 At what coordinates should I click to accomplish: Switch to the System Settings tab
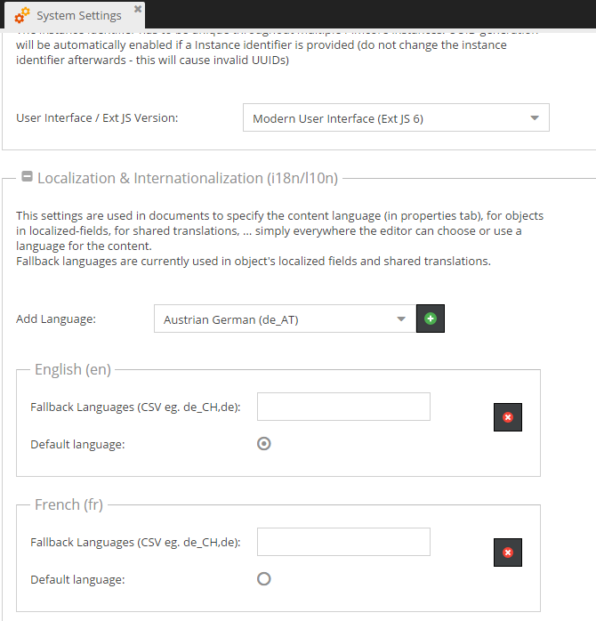click(x=78, y=15)
